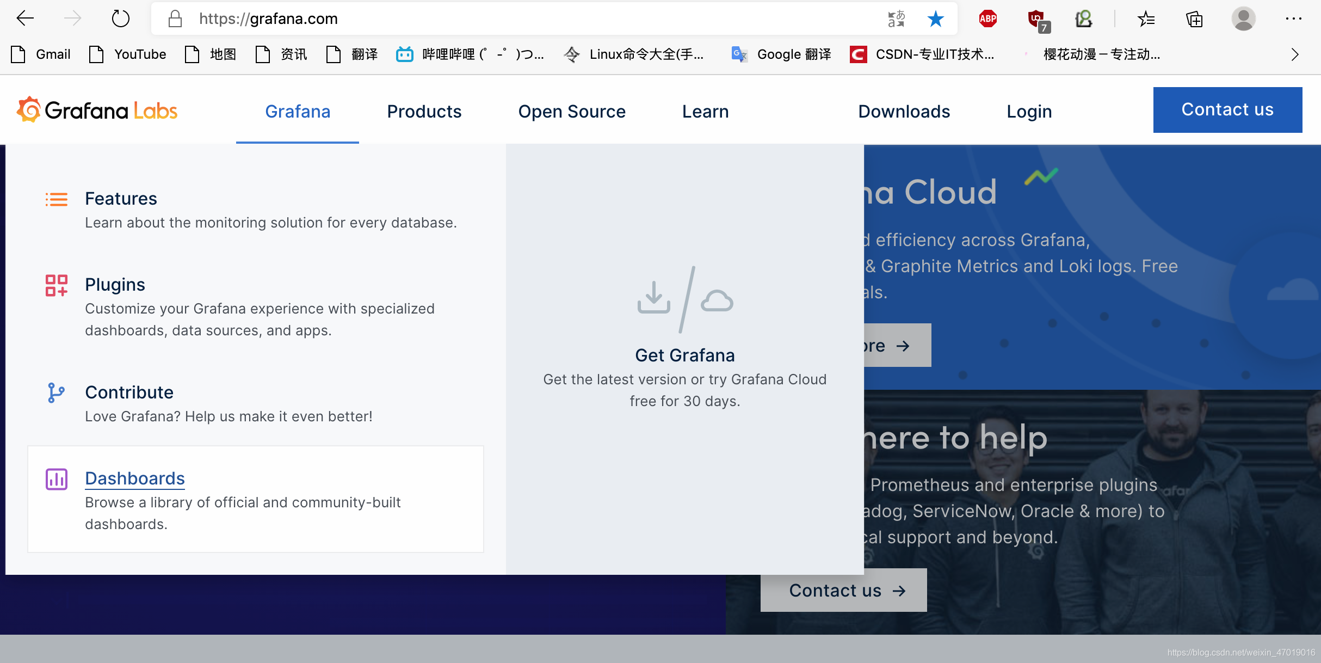Open the Dashboards link

pos(135,478)
